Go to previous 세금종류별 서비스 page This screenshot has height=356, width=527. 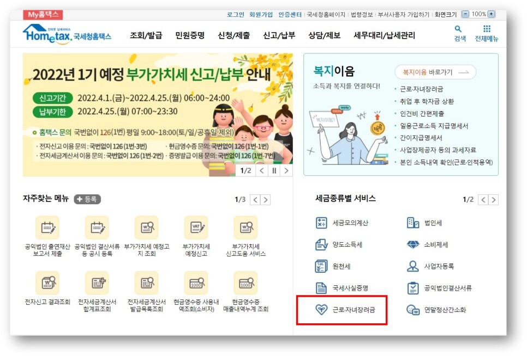pyautogui.click(x=483, y=200)
